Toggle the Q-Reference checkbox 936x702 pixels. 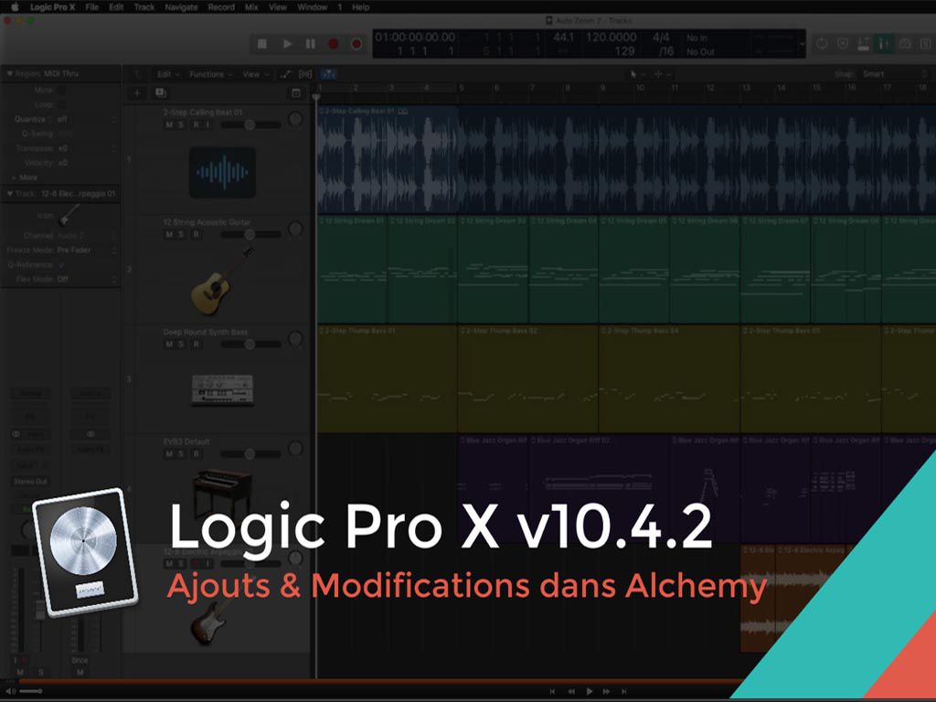pos(61,264)
